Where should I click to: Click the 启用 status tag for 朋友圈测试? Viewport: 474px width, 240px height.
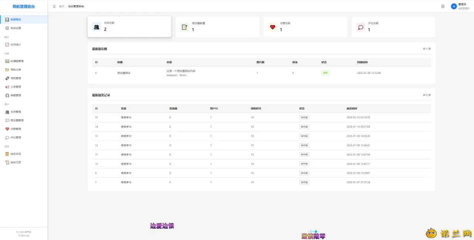[x=325, y=73]
